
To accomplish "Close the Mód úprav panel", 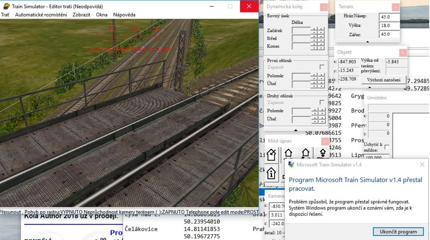I will tap(325, 141).
